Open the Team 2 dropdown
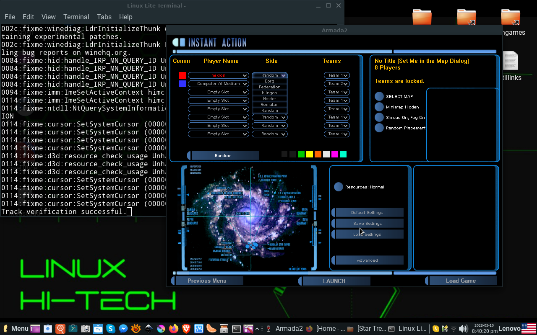The image size is (537, 335). click(336, 84)
